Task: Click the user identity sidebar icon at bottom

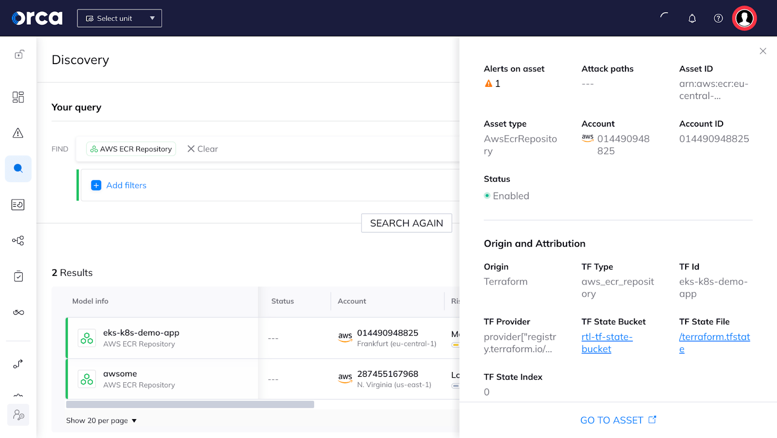Action: (18, 414)
